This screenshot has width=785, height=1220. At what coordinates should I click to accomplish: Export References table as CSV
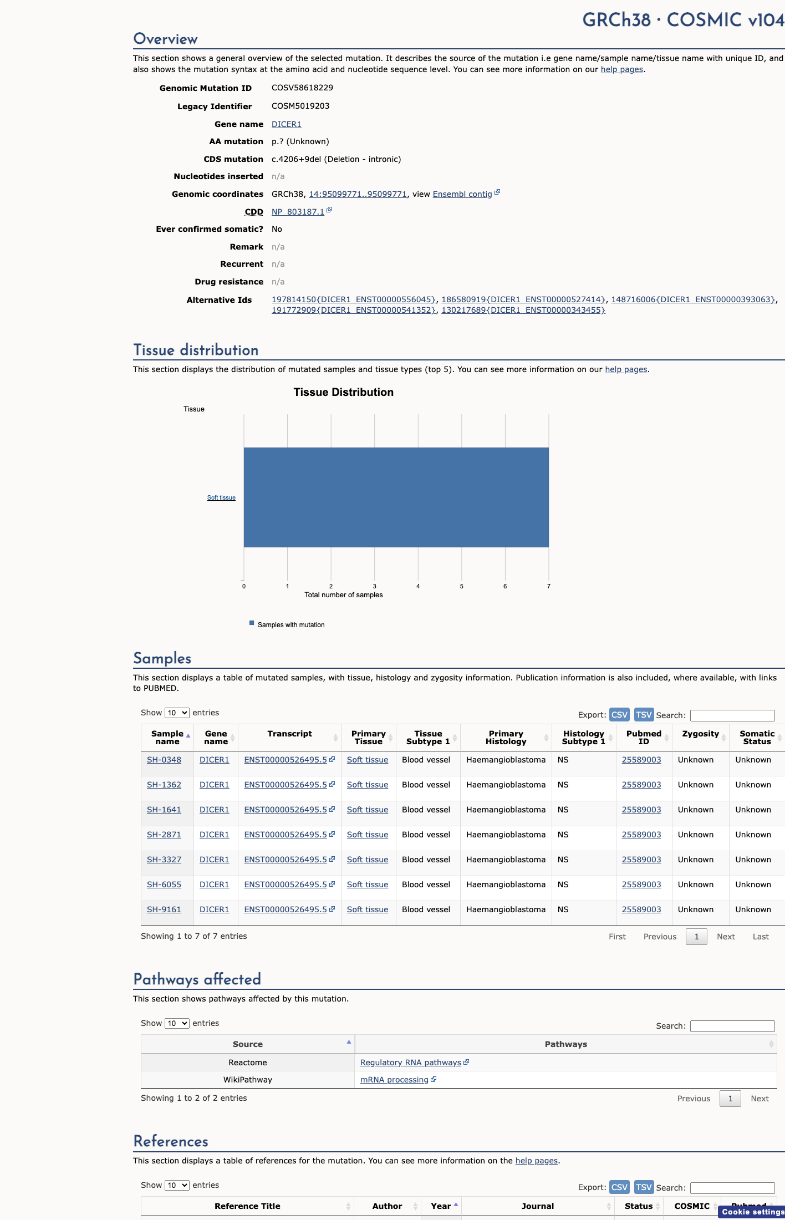pyautogui.click(x=619, y=1187)
